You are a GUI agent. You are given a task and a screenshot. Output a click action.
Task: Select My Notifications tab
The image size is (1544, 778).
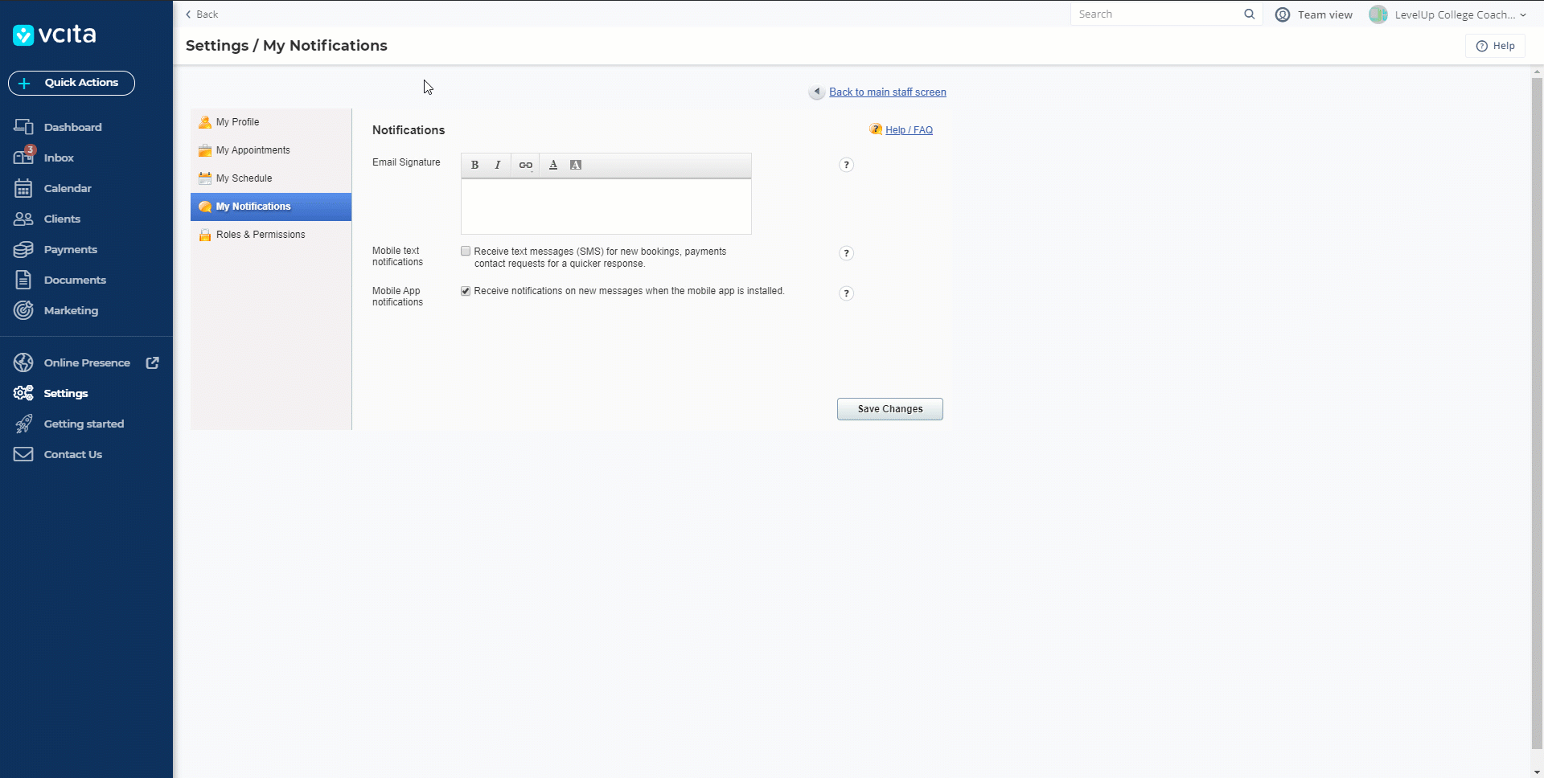(271, 207)
